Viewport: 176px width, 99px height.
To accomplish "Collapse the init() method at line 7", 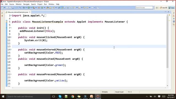I will [11, 28].
